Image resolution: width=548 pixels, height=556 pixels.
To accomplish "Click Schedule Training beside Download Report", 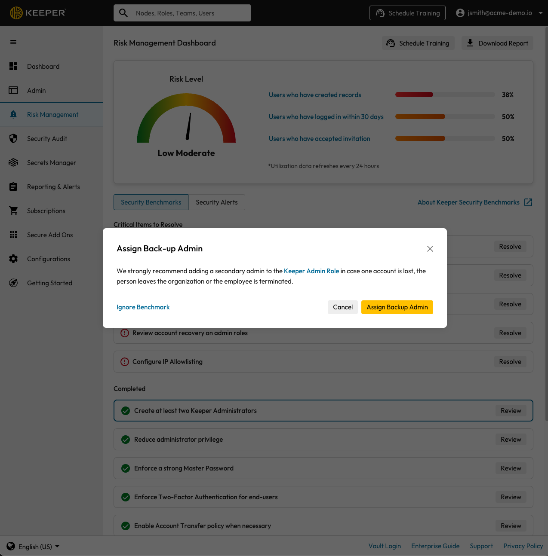I will (418, 43).
